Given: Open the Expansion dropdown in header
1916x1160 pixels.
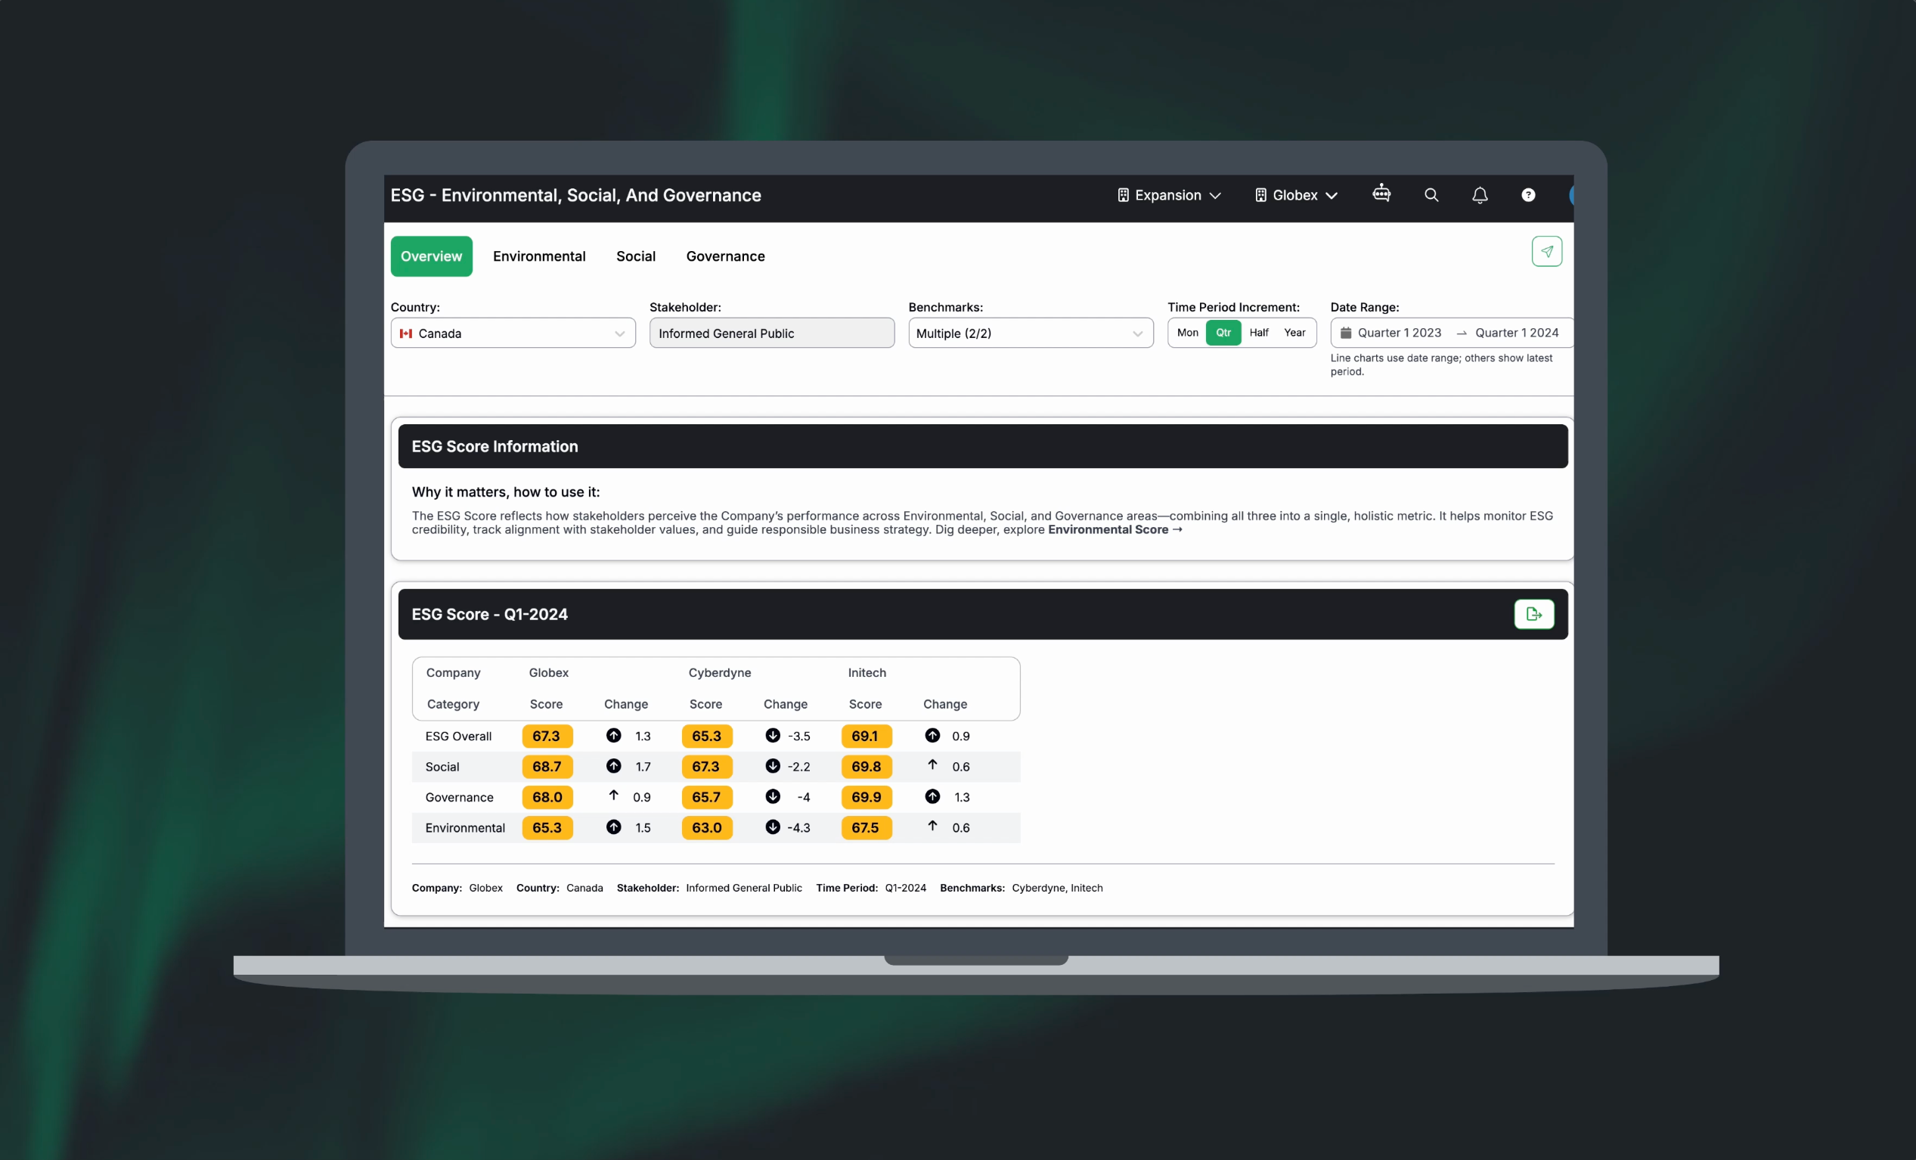Looking at the screenshot, I should 1169,195.
